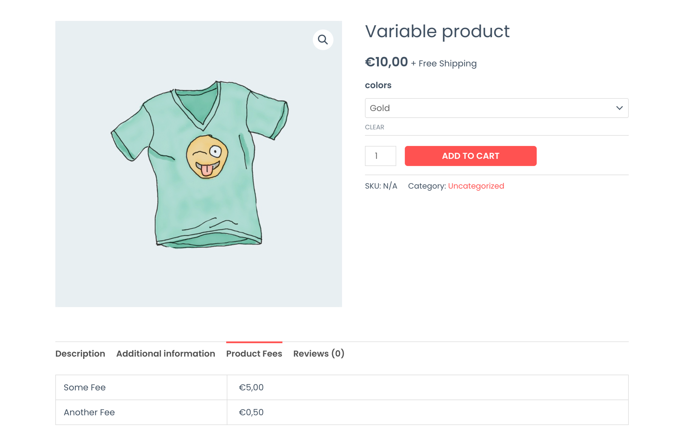
Task: Click the chevron arrow in colors dropdown
Action: click(x=619, y=108)
